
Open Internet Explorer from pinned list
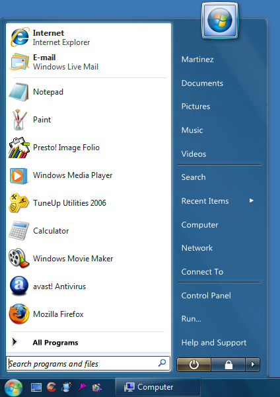tap(88, 38)
